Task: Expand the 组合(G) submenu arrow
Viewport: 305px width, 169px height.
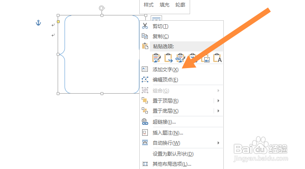Action: coord(218,91)
